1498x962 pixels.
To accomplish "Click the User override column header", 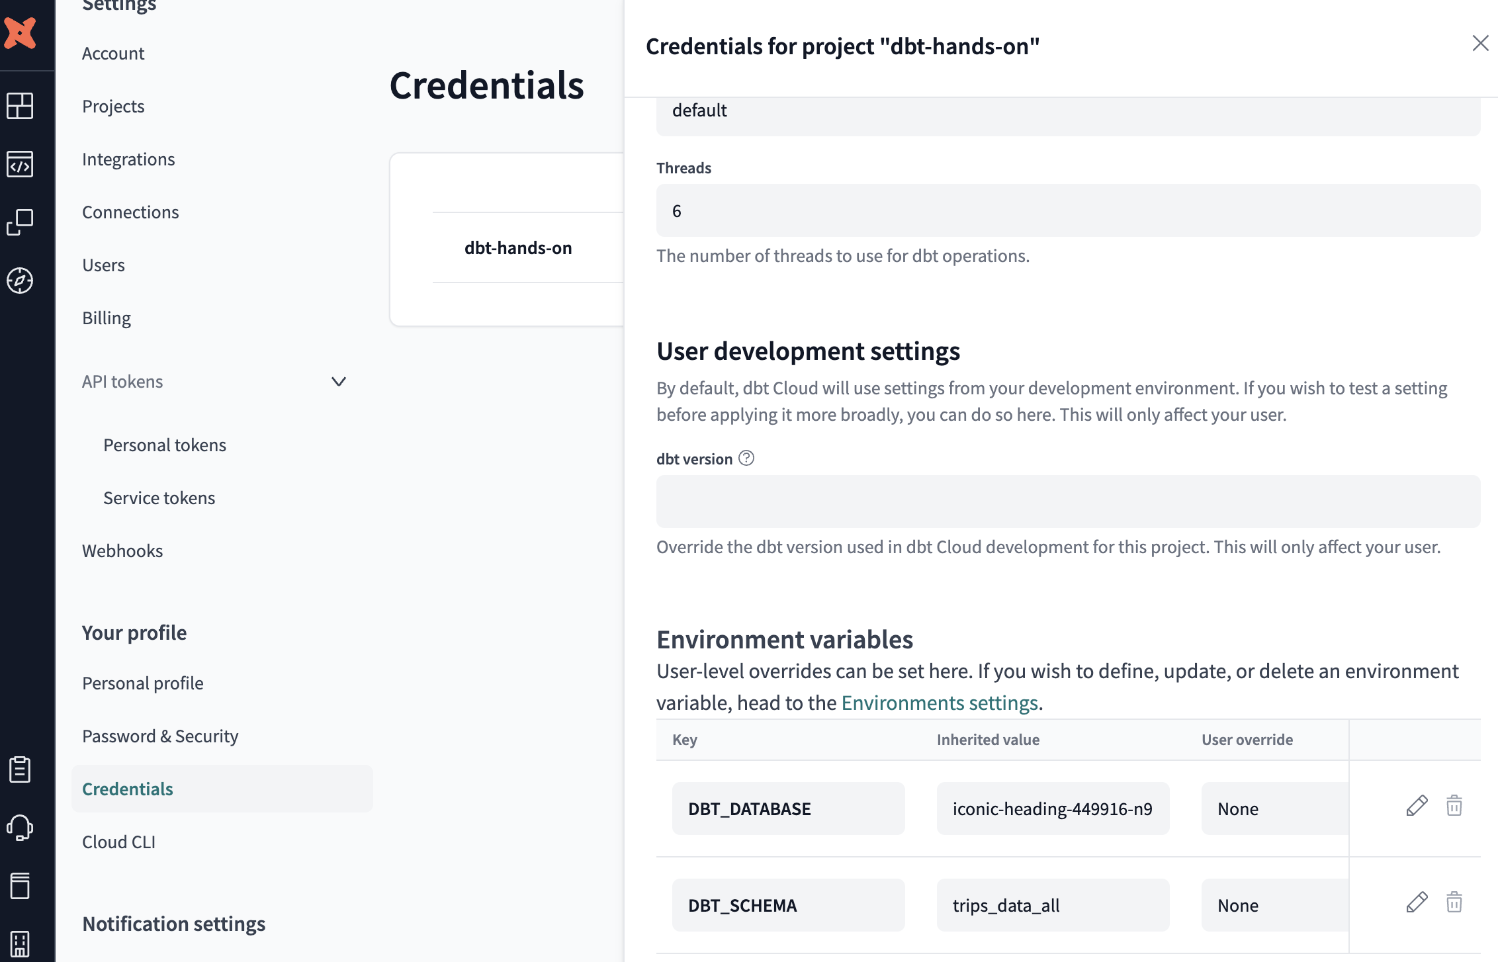I will [x=1247, y=740].
